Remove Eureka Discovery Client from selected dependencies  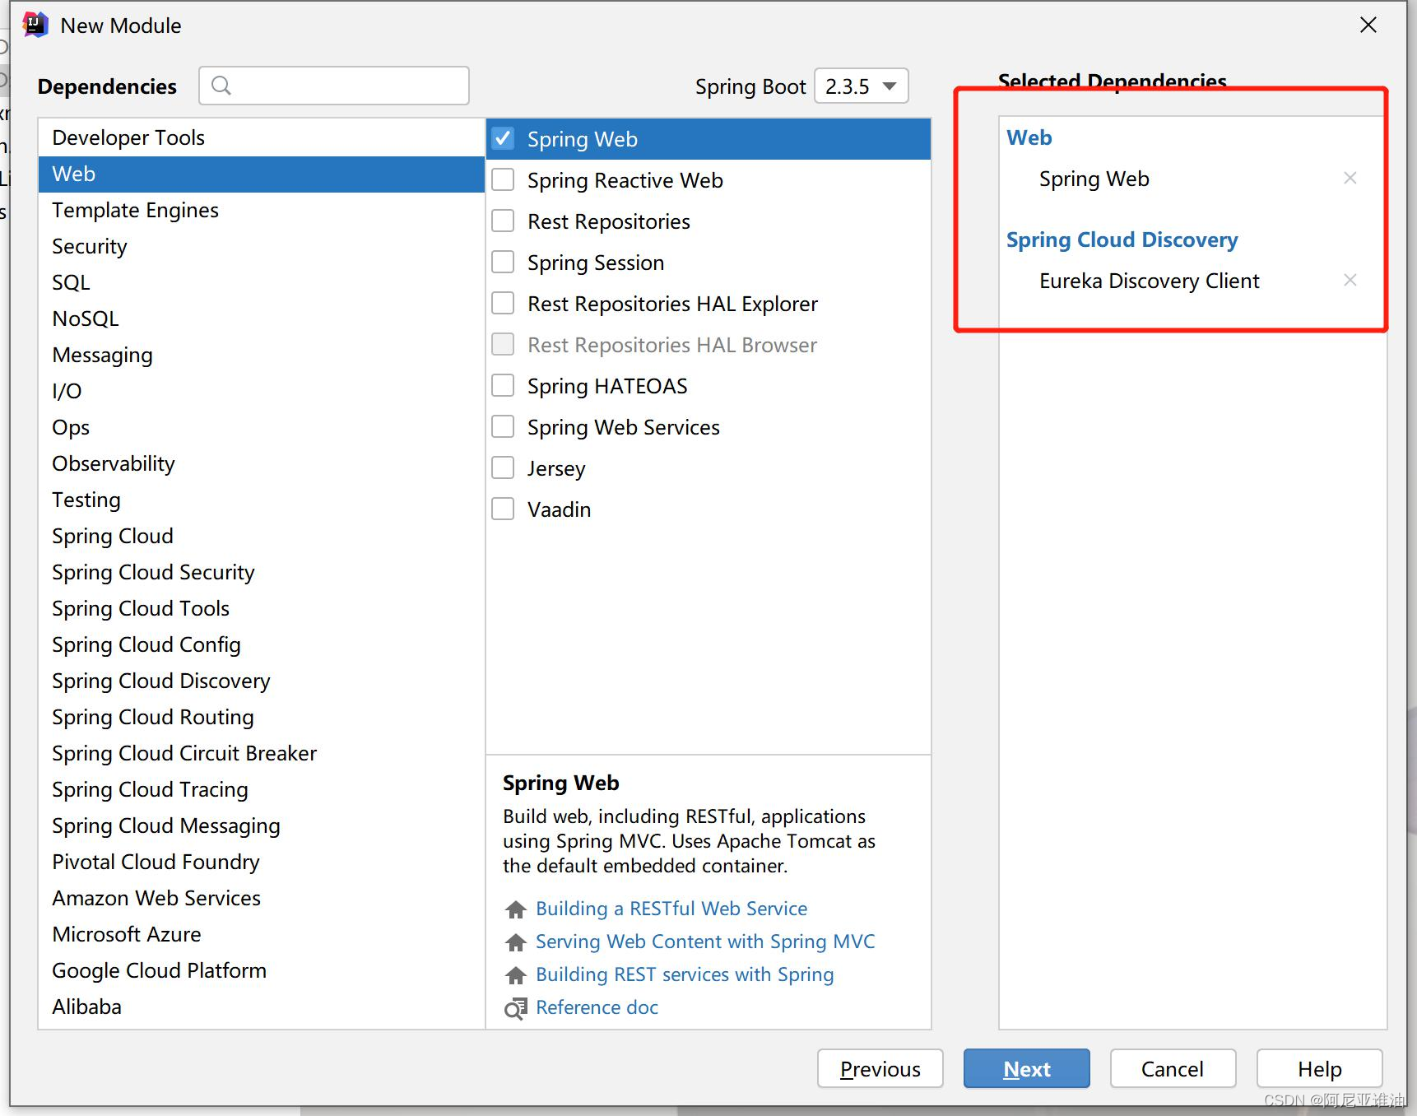coord(1350,280)
